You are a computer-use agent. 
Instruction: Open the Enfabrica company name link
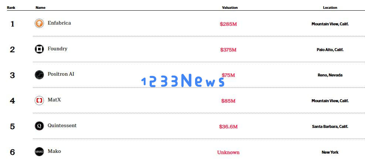[59, 23]
